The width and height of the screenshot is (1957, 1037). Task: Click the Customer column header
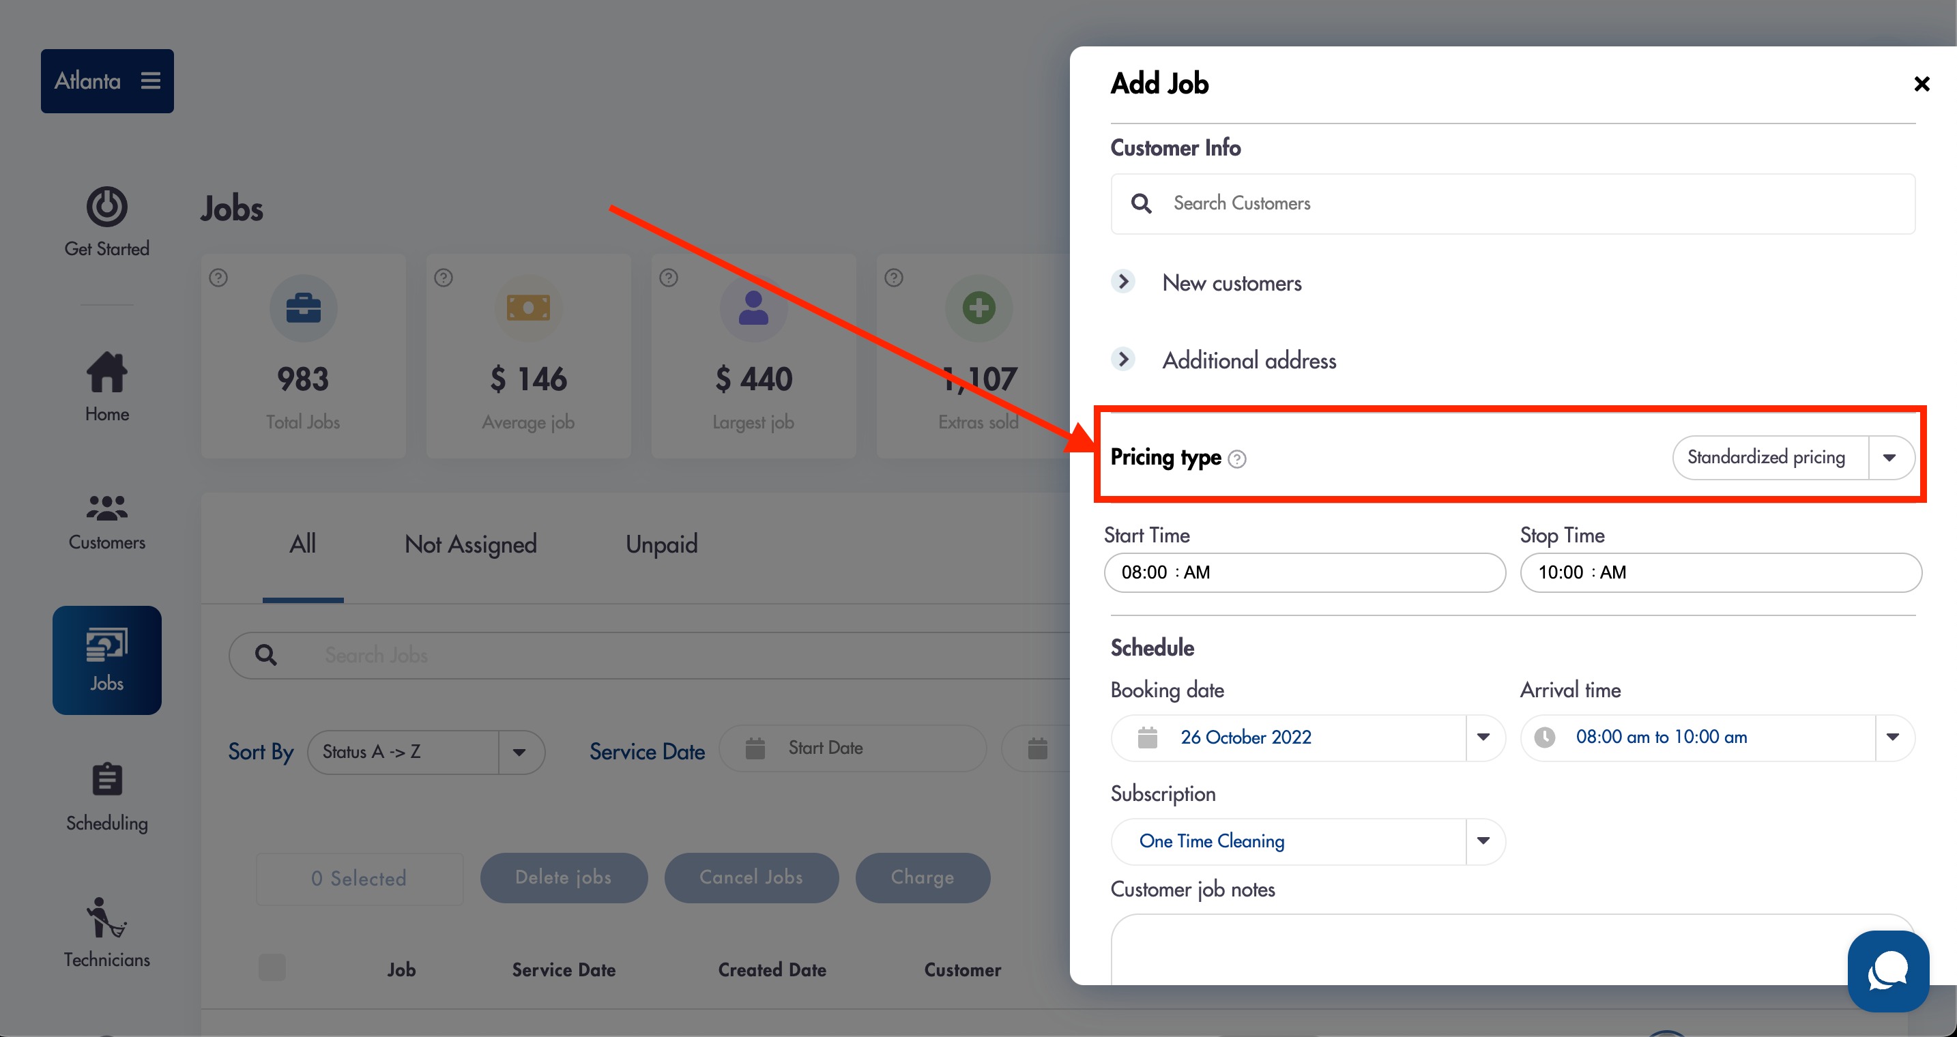[x=963, y=969]
